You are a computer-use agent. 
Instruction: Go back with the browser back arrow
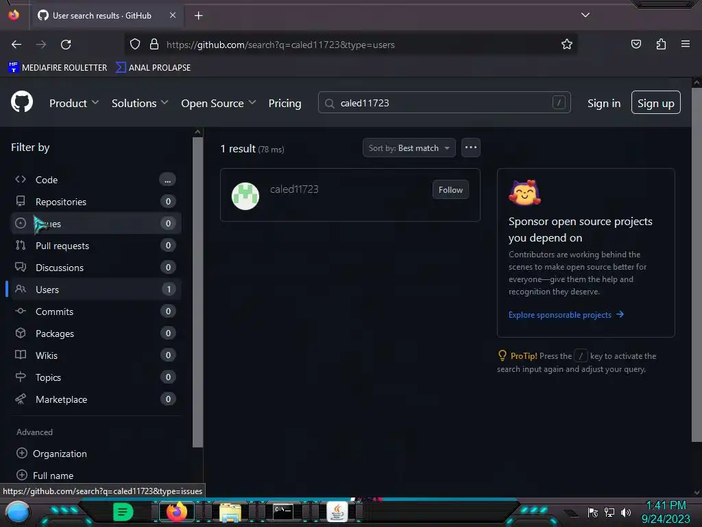point(16,45)
